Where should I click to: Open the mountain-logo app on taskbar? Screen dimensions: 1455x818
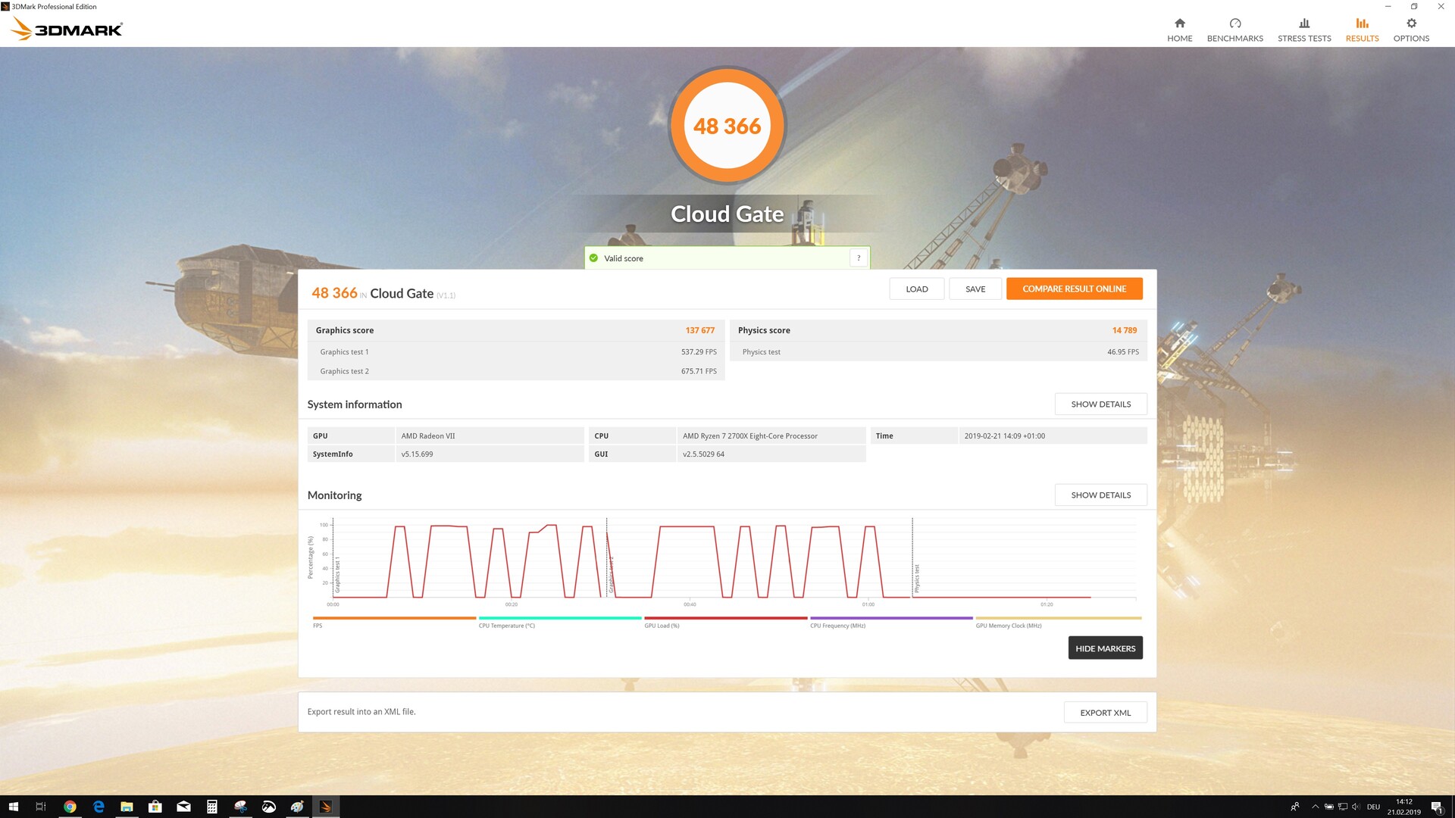click(269, 807)
